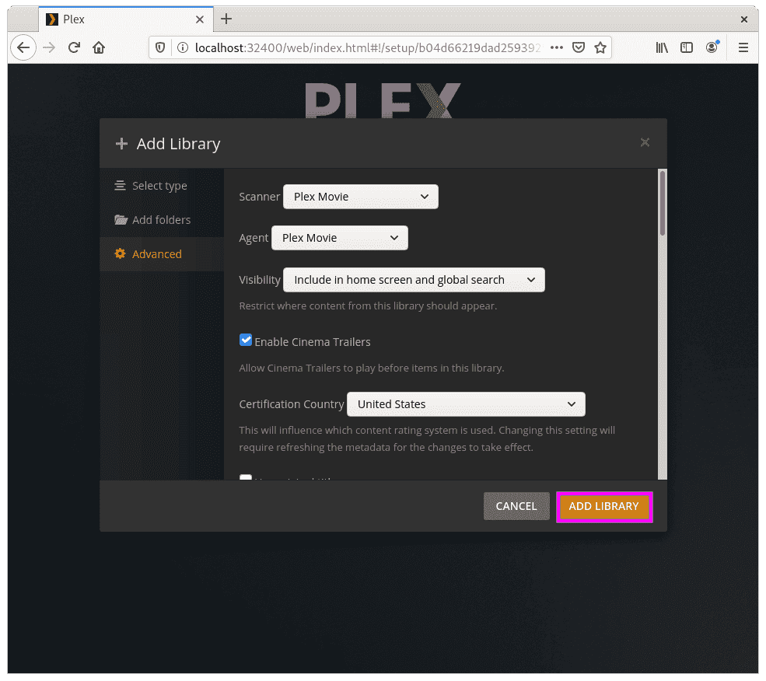Click the dialog's vertical scrollbar
Viewport: 766px width, 681px height.
pyautogui.click(x=663, y=204)
